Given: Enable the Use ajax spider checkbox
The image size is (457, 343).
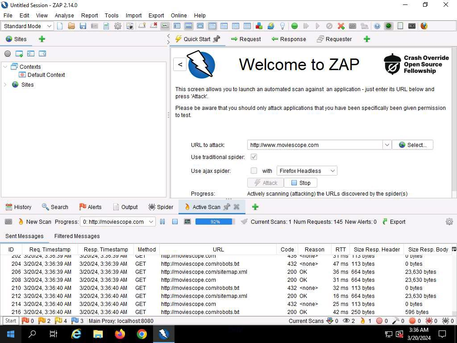Looking at the screenshot, I should [x=254, y=171].
